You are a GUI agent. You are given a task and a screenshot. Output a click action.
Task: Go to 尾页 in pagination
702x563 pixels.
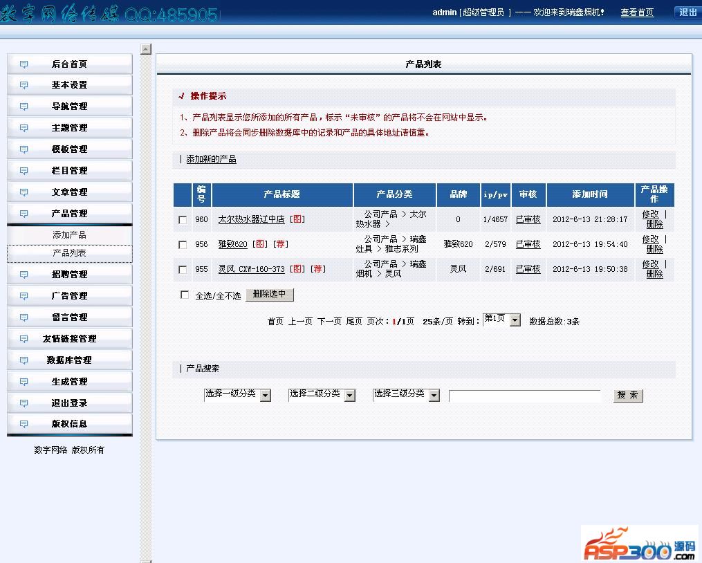[x=354, y=322]
